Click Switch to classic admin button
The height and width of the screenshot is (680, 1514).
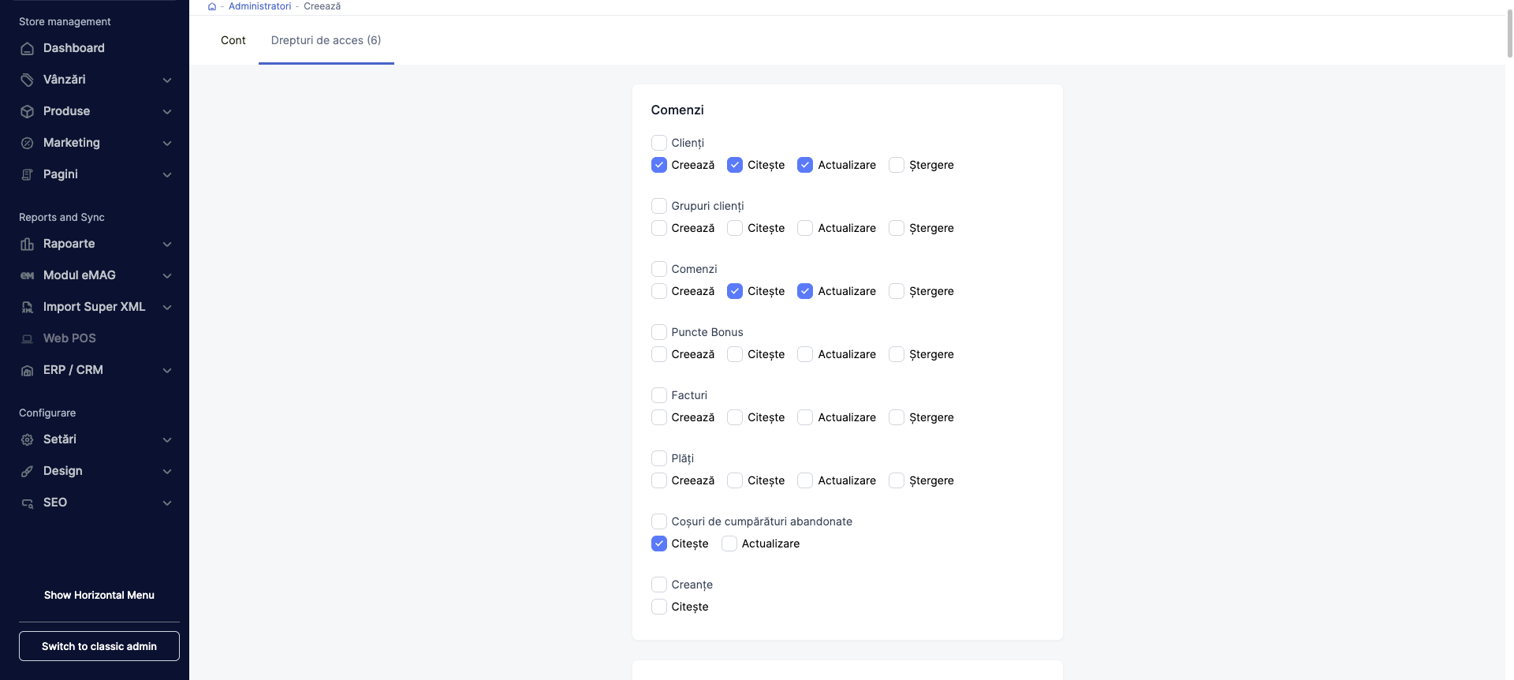[x=99, y=646]
